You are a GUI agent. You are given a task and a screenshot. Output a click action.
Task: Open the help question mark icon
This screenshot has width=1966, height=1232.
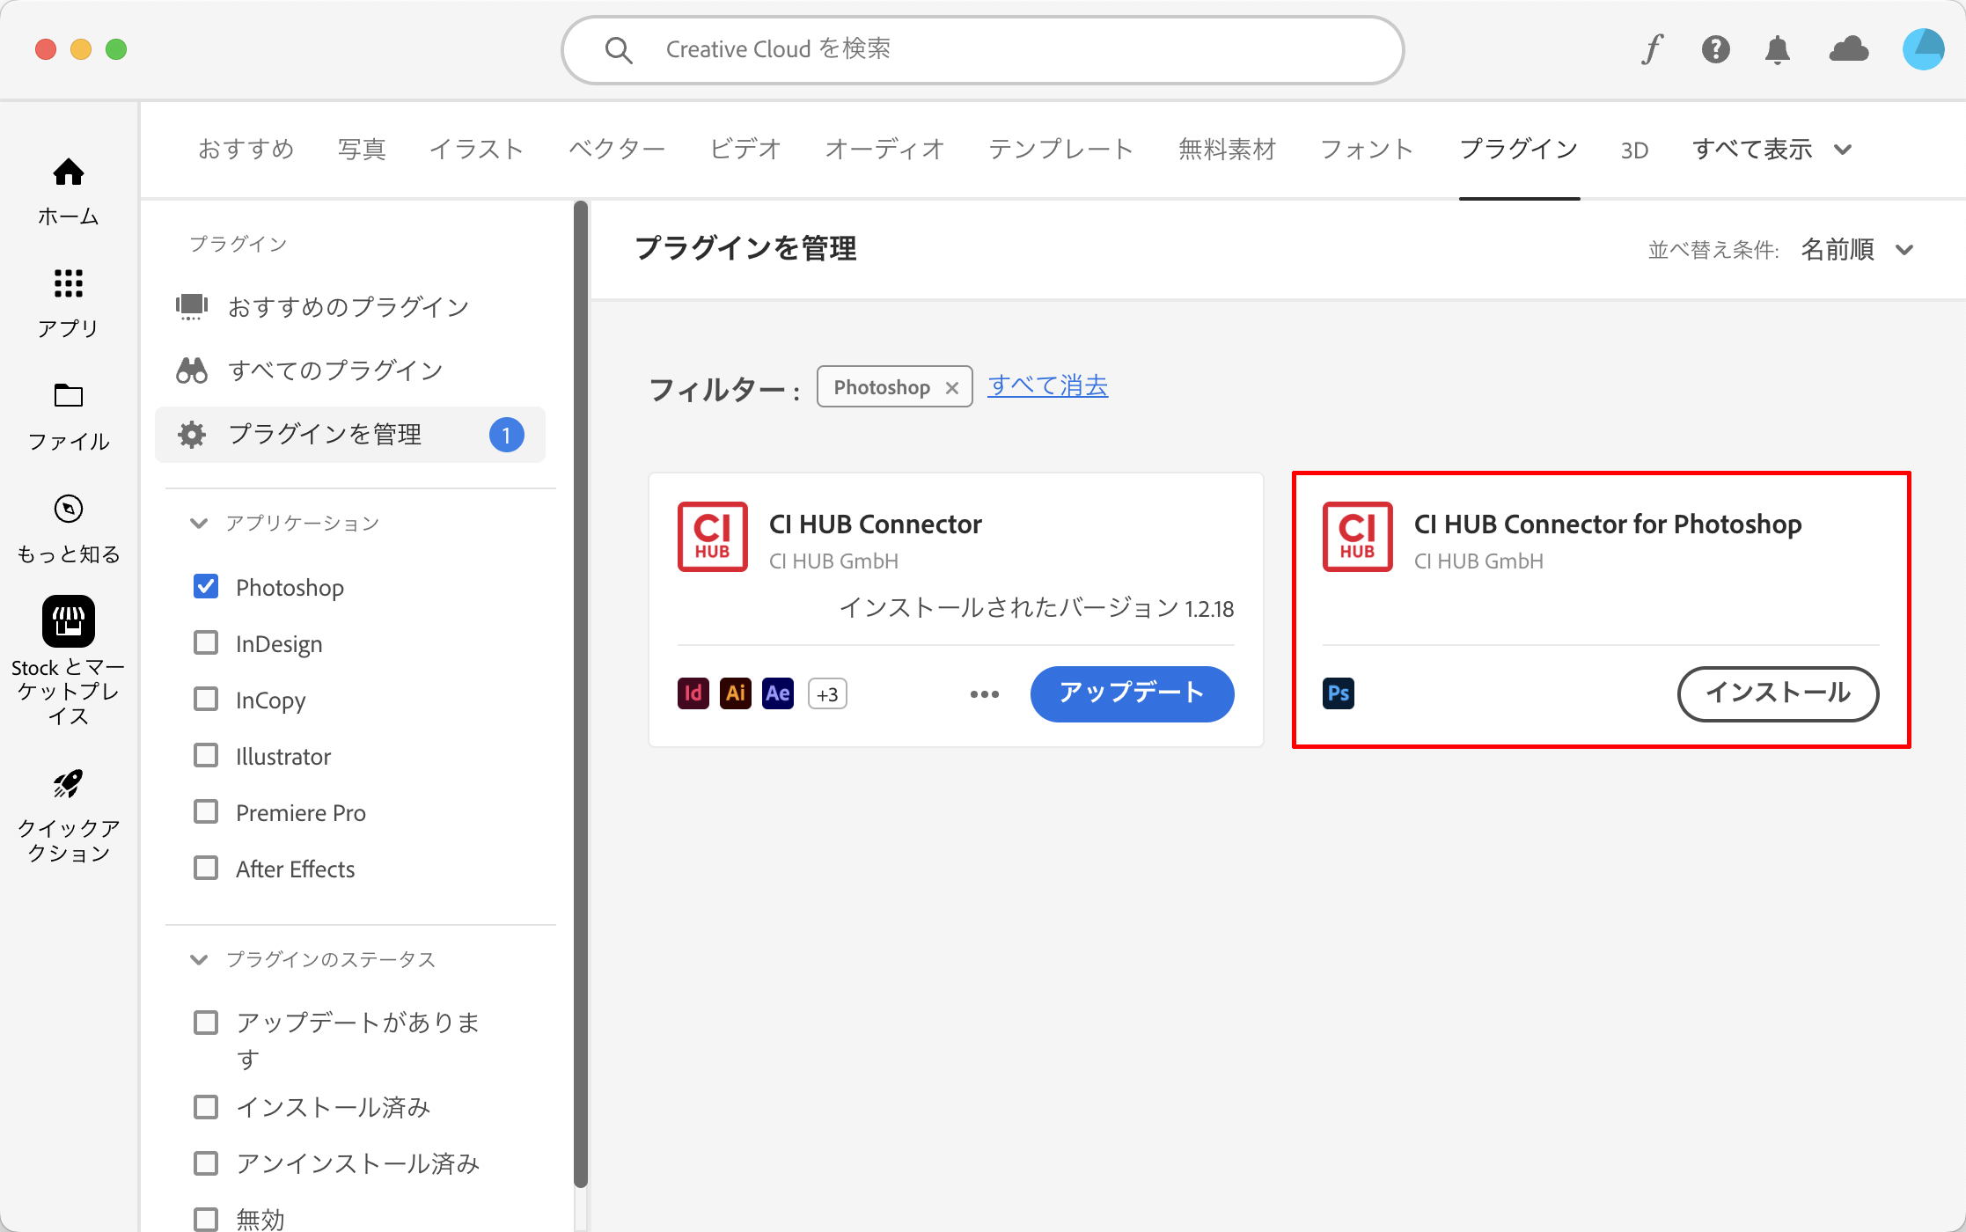tap(1715, 49)
